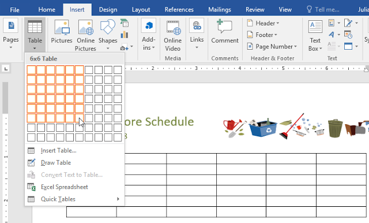Open the Add-ins store icon

click(149, 25)
